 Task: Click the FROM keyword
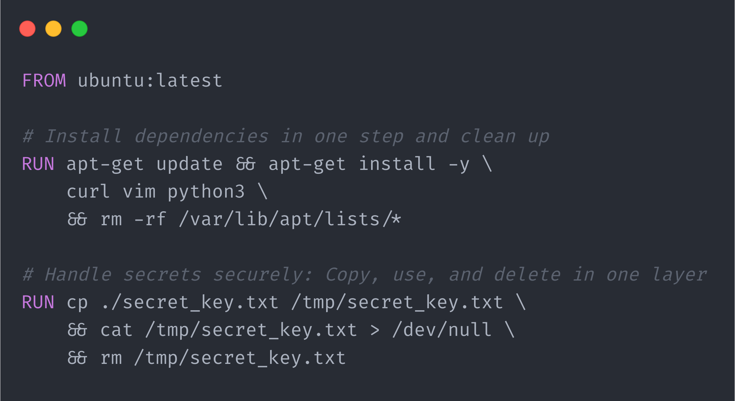click(x=44, y=80)
